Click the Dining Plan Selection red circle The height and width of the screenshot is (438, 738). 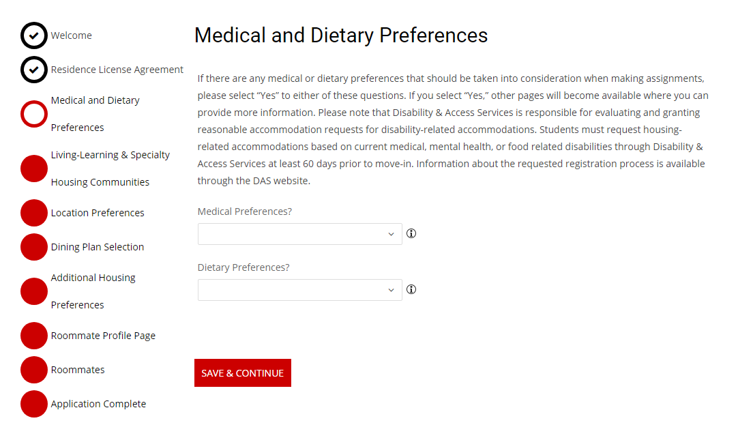34,247
